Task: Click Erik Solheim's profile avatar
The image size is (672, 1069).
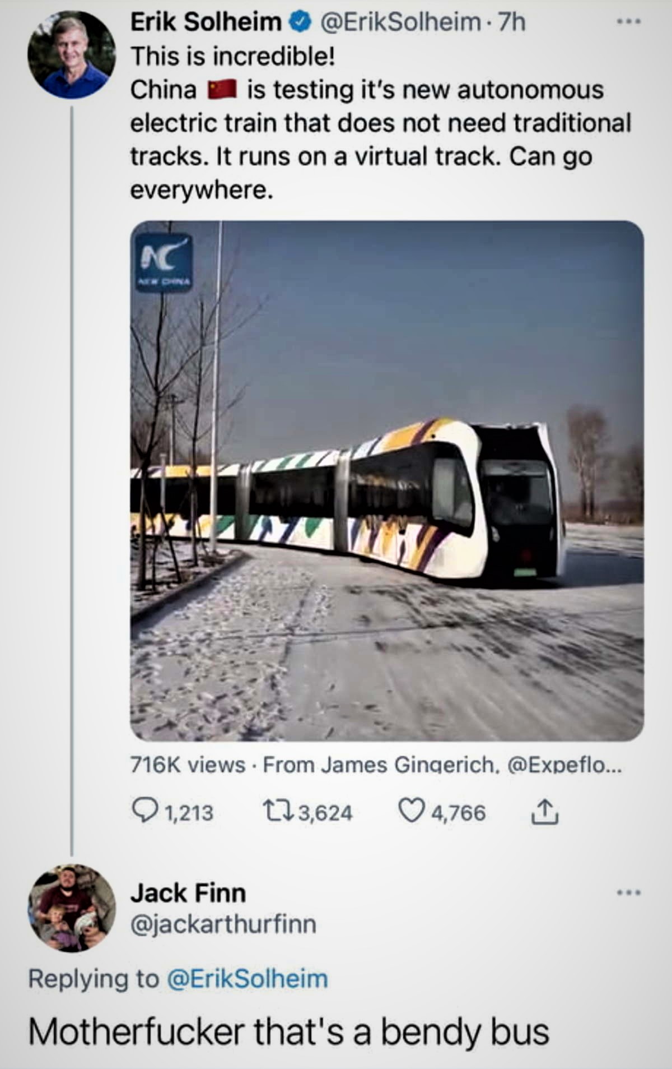Action: [x=72, y=55]
